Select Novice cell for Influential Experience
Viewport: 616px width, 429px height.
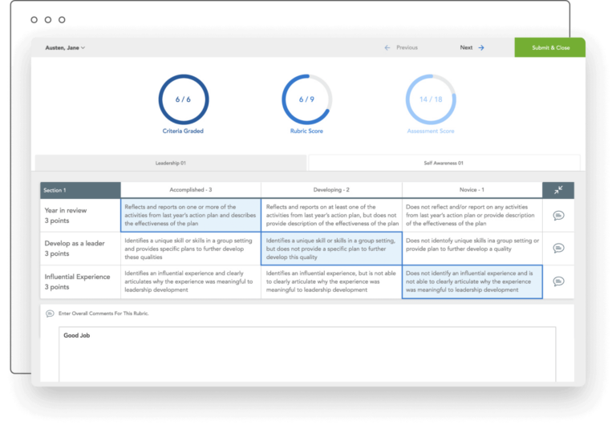[472, 281]
